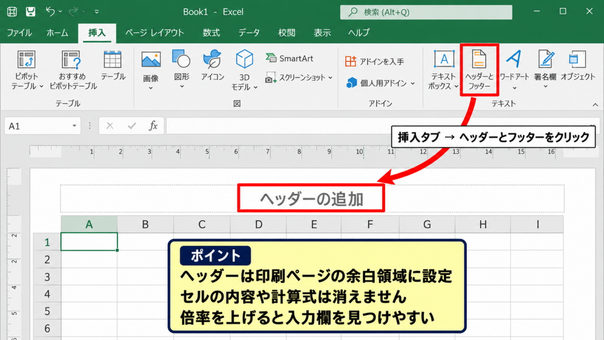This screenshot has height=340, width=604.
Task: Expand the 個人用アドイン dropdown arrow
Action: (412, 84)
